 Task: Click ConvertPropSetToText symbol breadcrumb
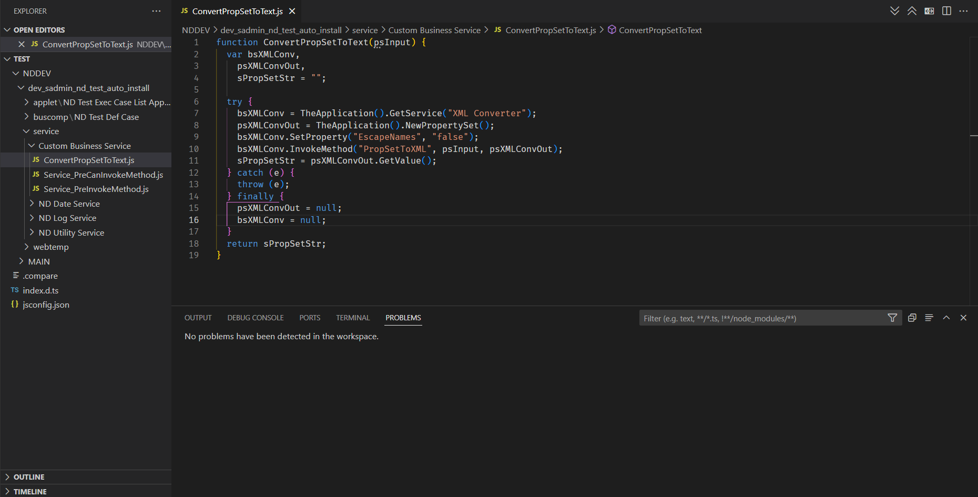click(660, 30)
